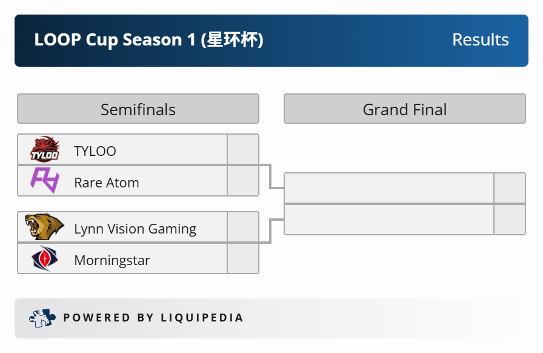This screenshot has width=543, height=353.
Task: Select the bottom Grand Final team slot
Action: 389,220
